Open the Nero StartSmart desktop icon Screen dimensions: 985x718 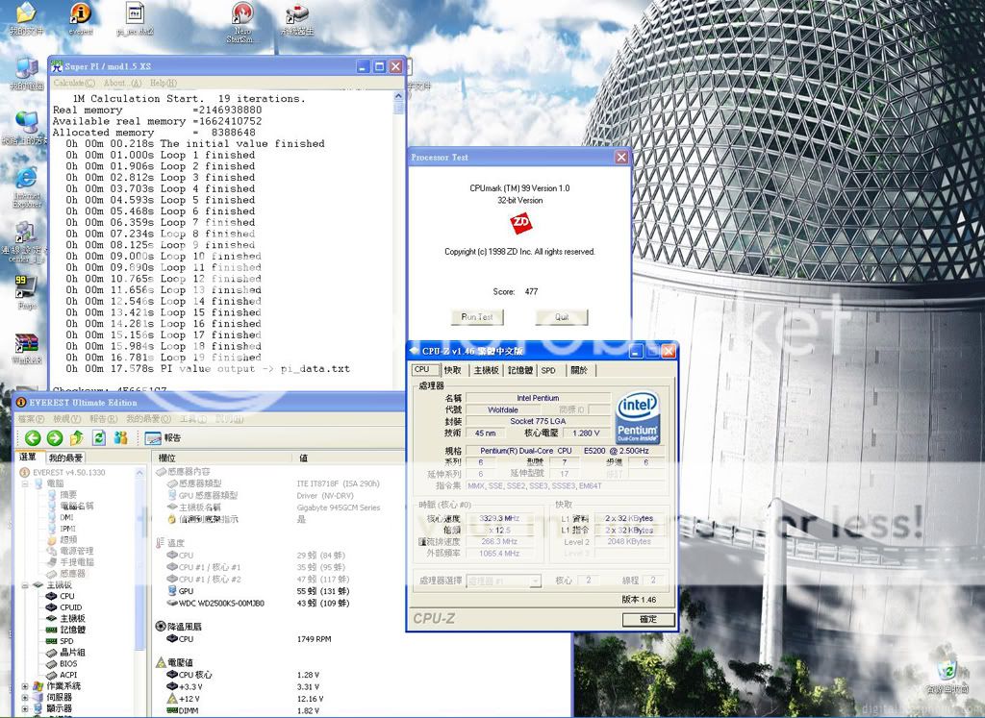pos(241,23)
